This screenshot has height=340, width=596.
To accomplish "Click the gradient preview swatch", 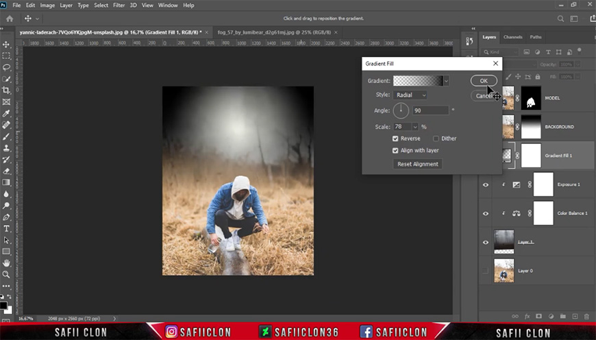I will pyautogui.click(x=418, y=81).
